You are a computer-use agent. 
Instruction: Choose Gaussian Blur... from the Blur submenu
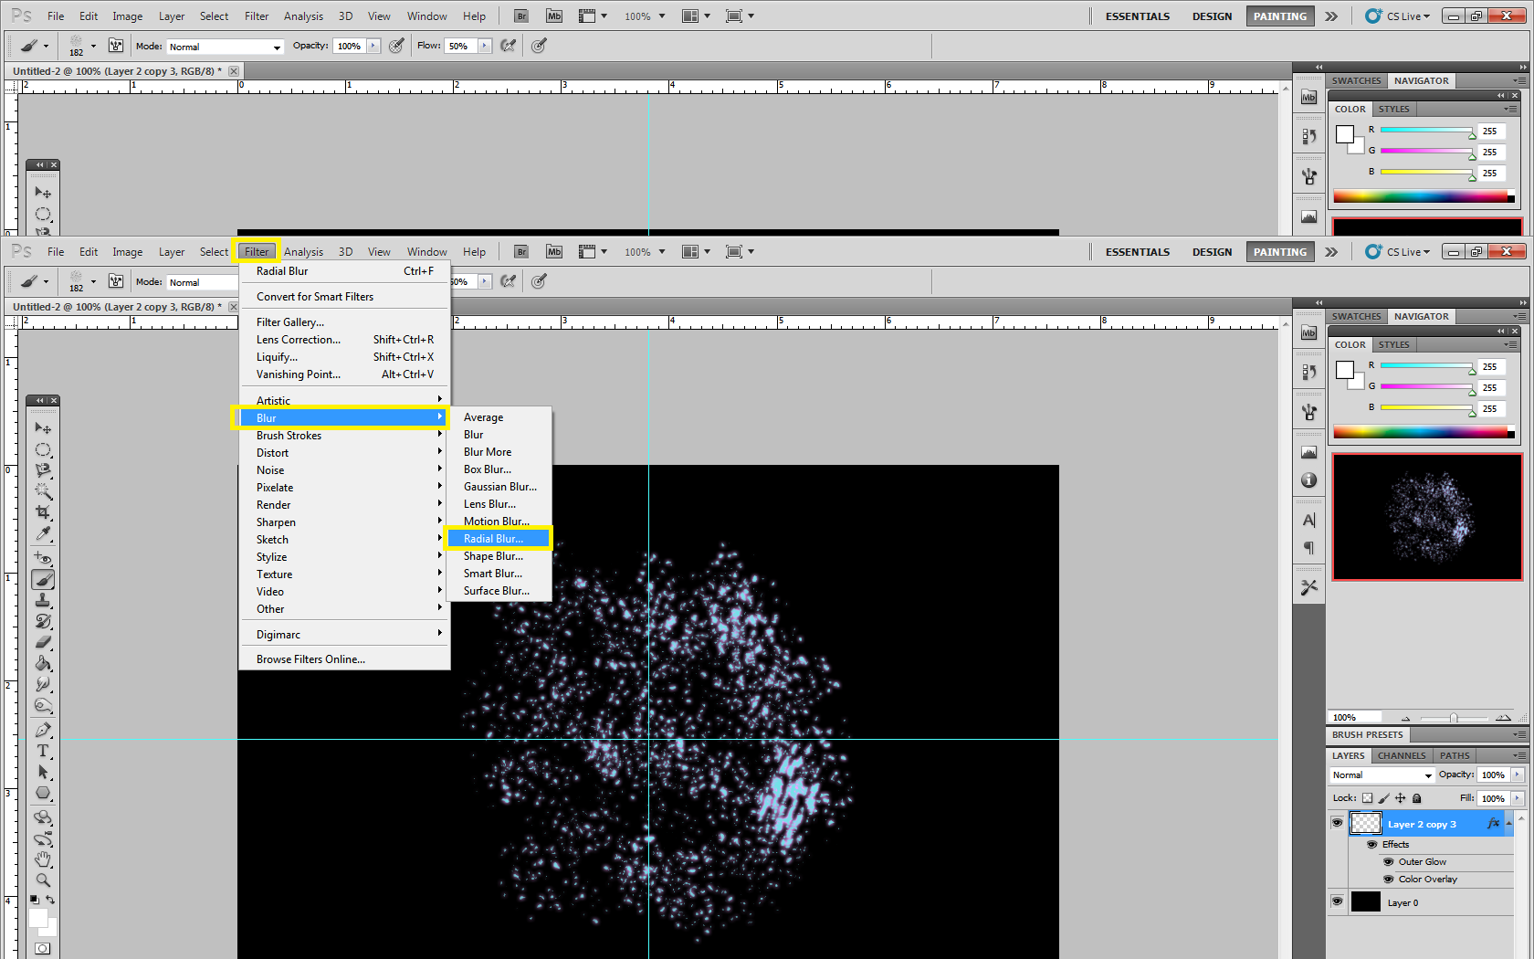tap(499, 487)
